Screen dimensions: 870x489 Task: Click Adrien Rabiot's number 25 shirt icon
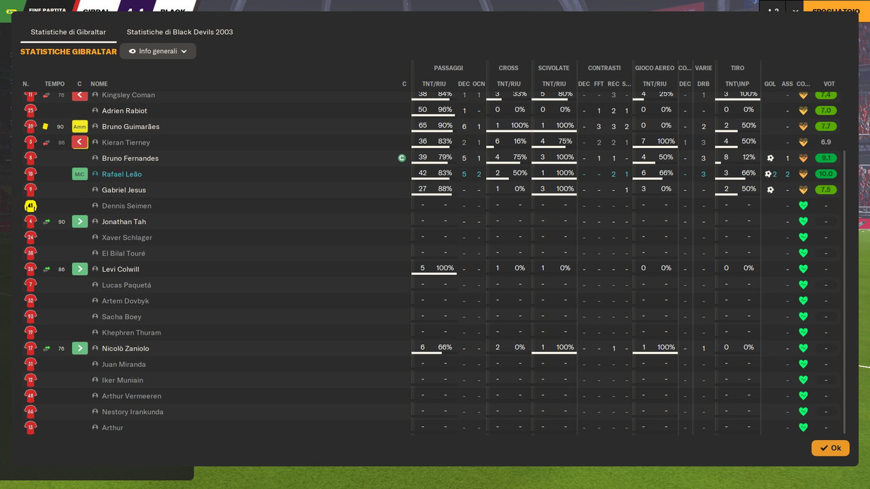click(30, 111)
